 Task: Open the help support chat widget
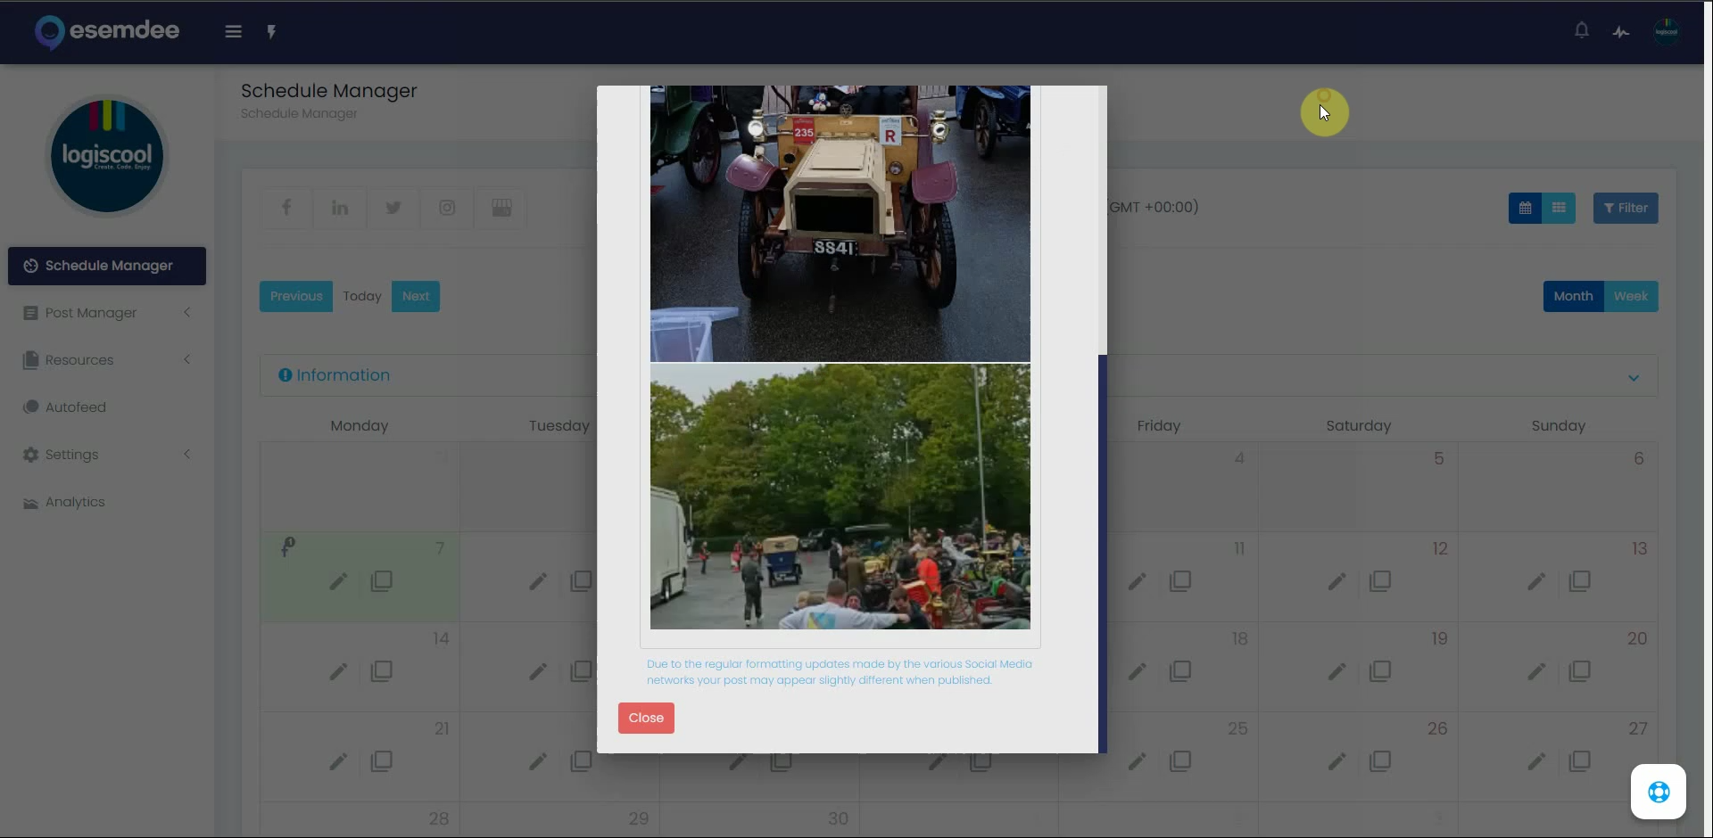tap(1659, 792)
